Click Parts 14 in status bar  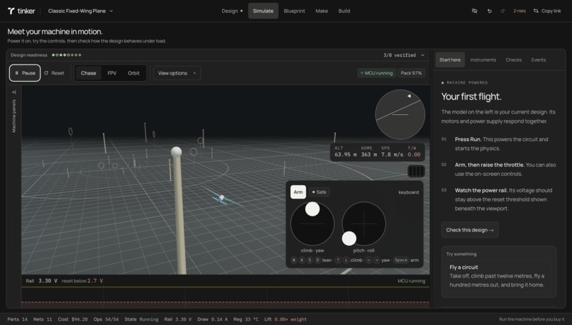coord(18,319)
